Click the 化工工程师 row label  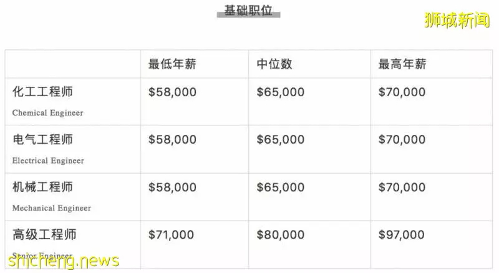point(42,92)
